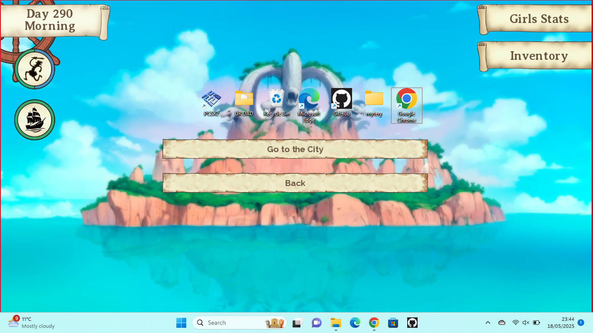593x333 pixels.
Task: Click the muted speaker volume icon
Action: (x=526, y=323)
